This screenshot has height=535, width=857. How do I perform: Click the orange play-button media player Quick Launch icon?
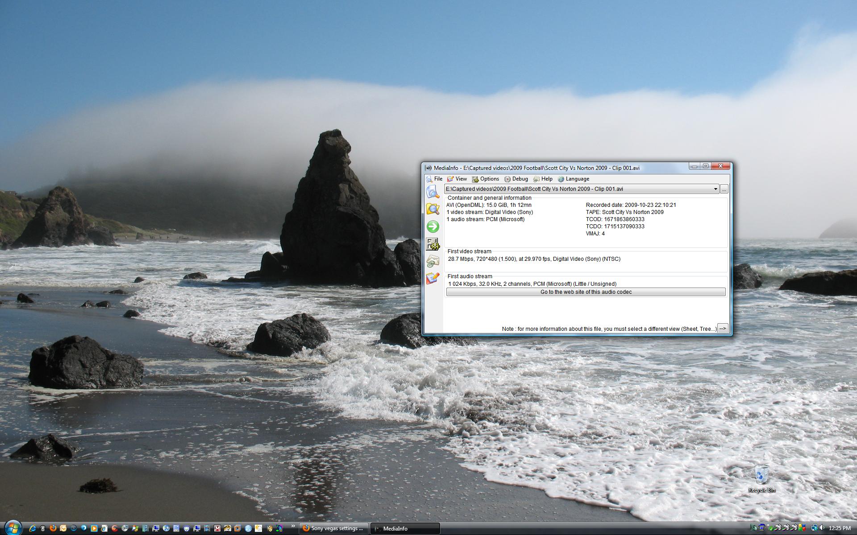[94, 528]
